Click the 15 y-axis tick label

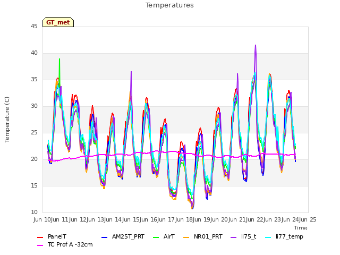[x=34, y=186]
